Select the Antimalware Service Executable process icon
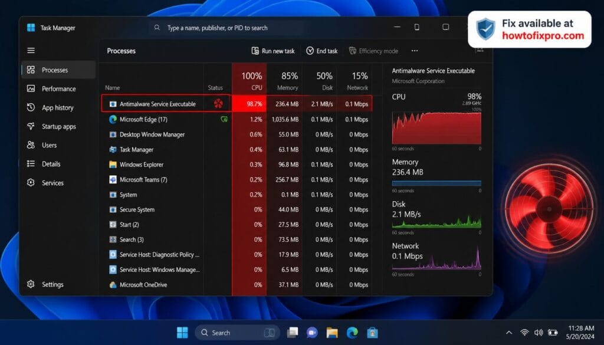This screenshot has height=345, width=604. click(113, 104)
